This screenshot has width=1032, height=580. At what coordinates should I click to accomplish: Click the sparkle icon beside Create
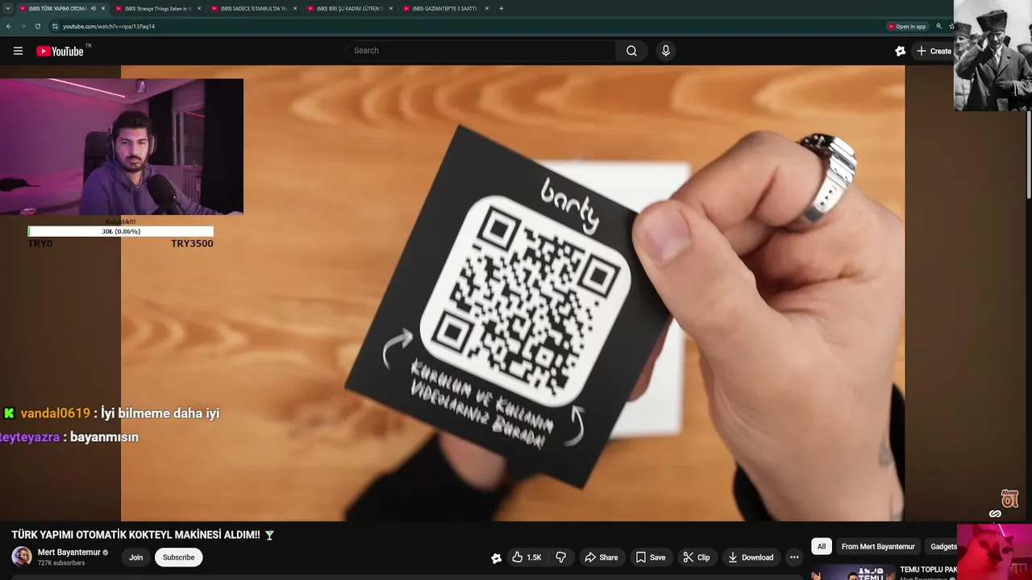point(901,51)
